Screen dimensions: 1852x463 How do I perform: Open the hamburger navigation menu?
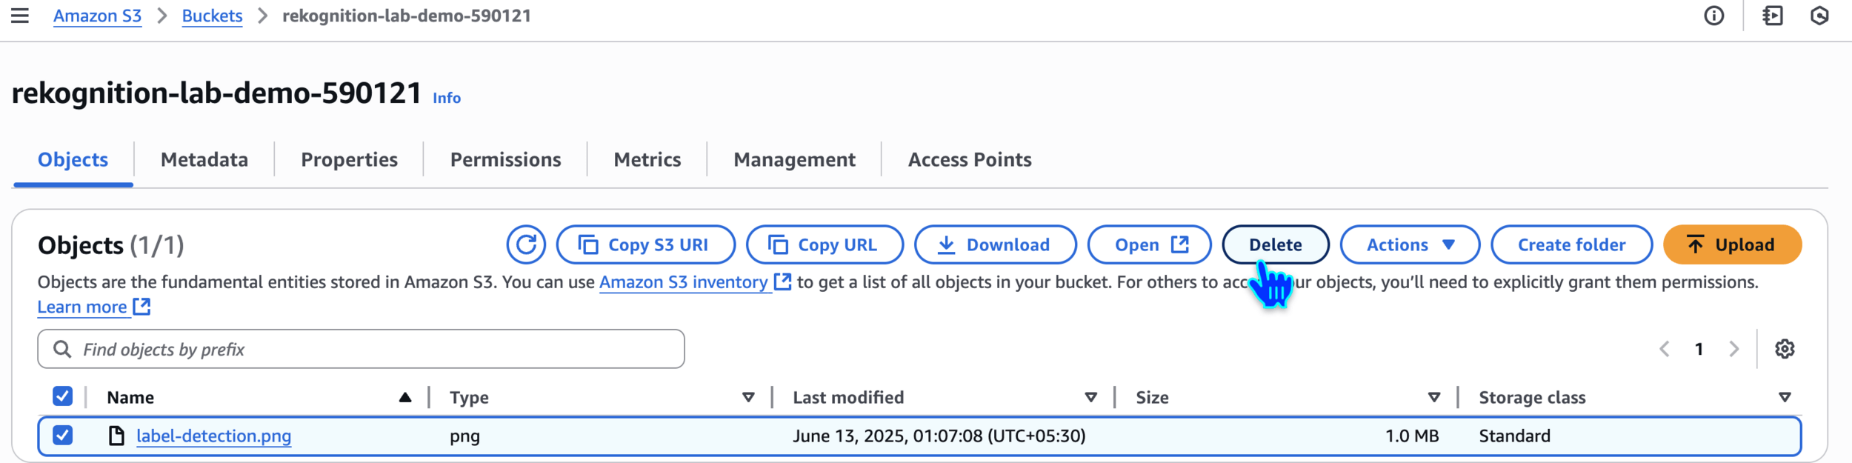click(20, 16)
